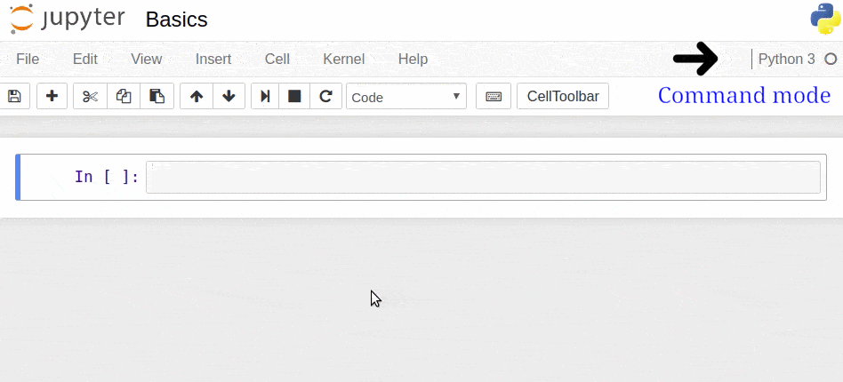The height and width of the screenshot is (382, 843).
Task: Open the cell type Code dropdown
Action: [x=406, y=96]
